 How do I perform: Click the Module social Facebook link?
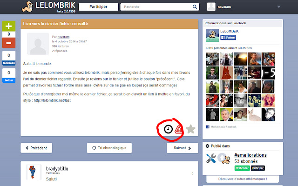click(223, 127)
